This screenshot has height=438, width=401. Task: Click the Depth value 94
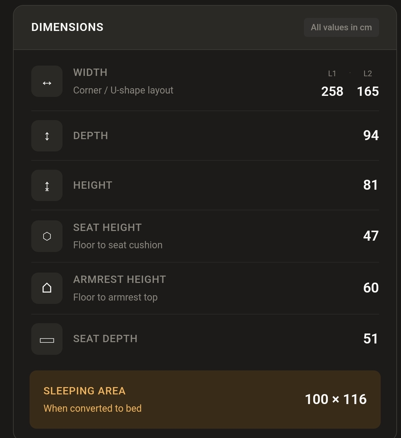coord(371,135)
